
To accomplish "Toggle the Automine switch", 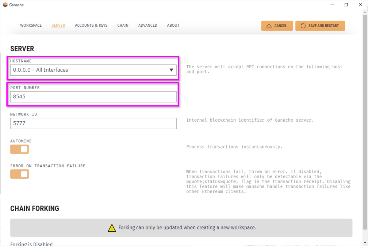I will (20, 149).
